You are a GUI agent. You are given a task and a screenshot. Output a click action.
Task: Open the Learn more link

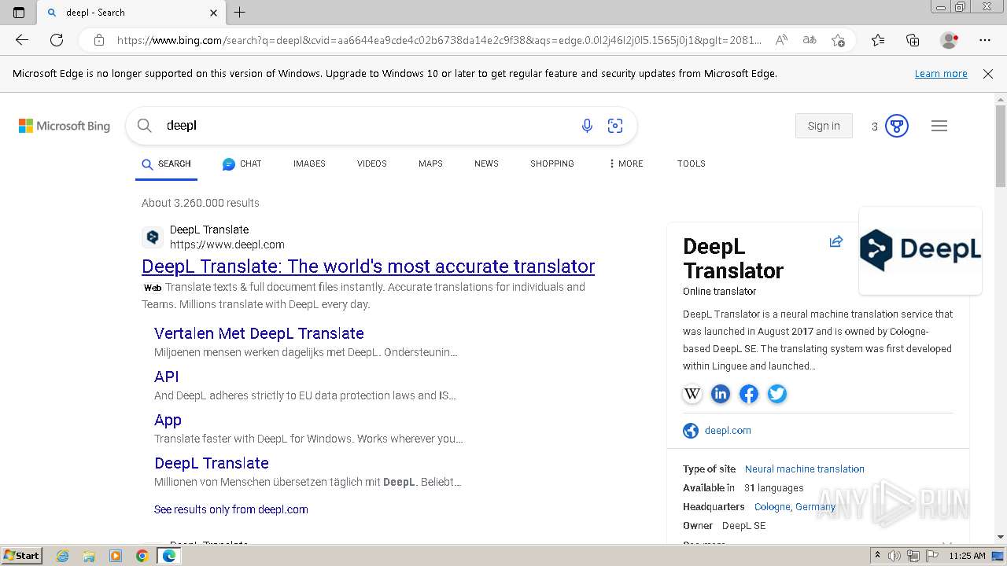click(941, 74)
